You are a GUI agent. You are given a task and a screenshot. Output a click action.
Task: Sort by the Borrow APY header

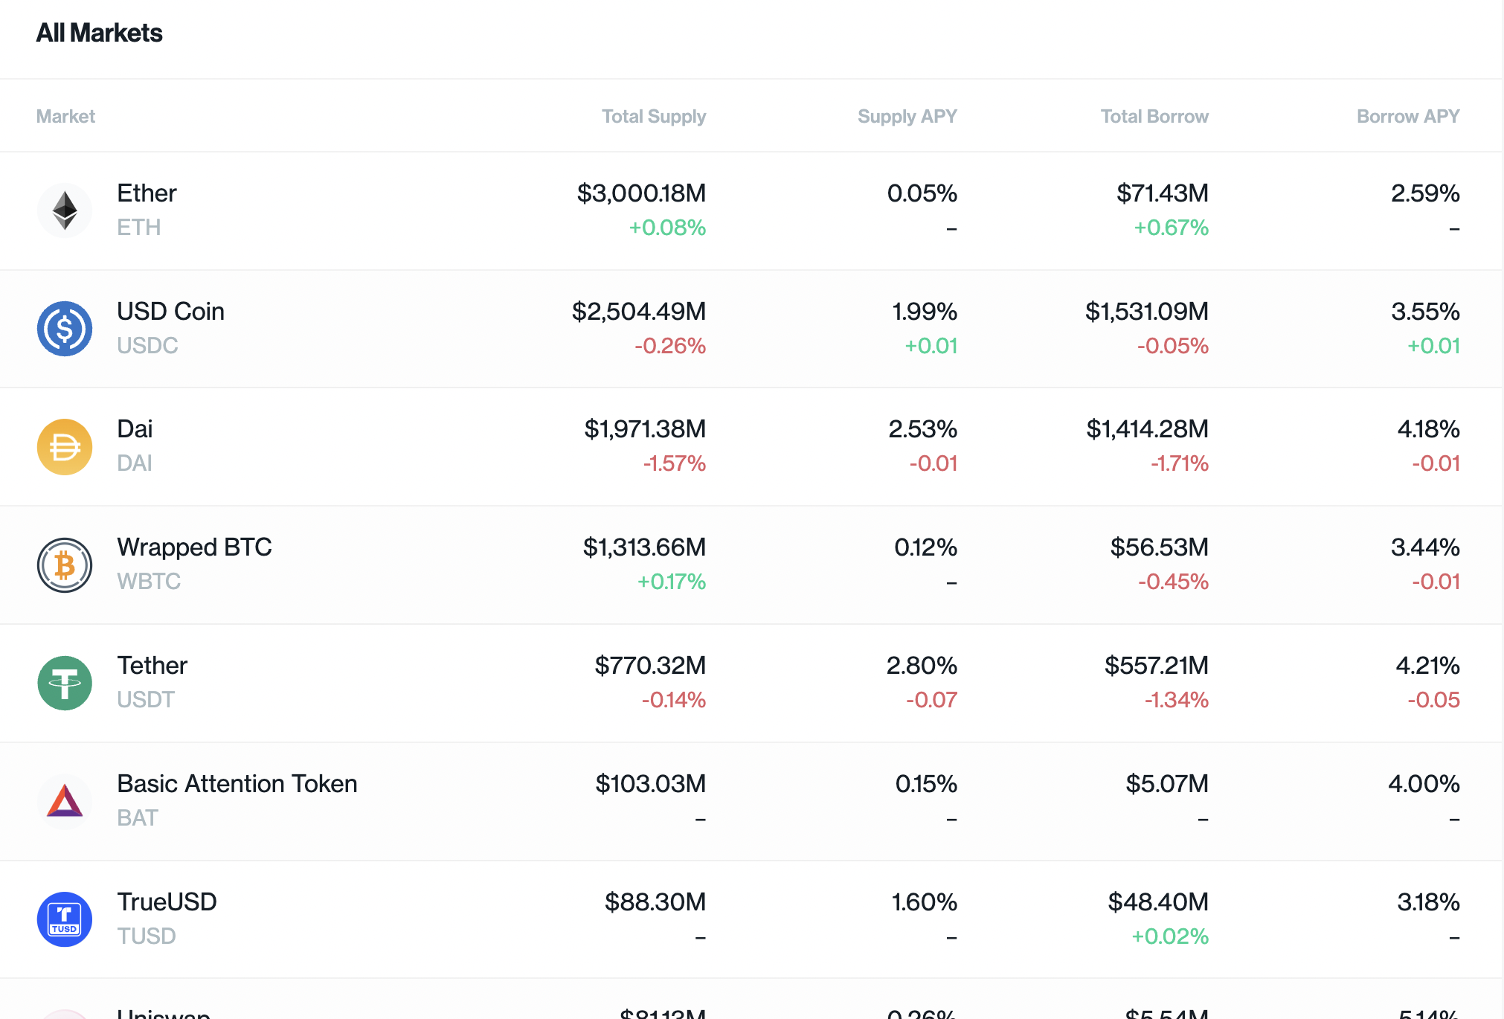tap(1408, 117)
